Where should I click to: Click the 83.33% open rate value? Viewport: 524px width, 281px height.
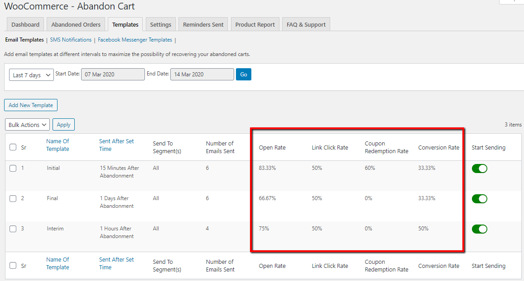(267, 168)
